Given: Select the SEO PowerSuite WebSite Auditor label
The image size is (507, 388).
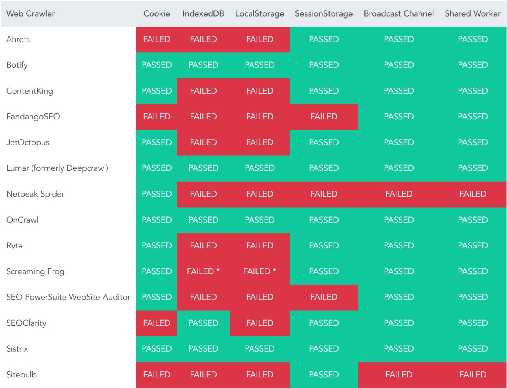Looking at the screenshot, I should click(68, 297).
